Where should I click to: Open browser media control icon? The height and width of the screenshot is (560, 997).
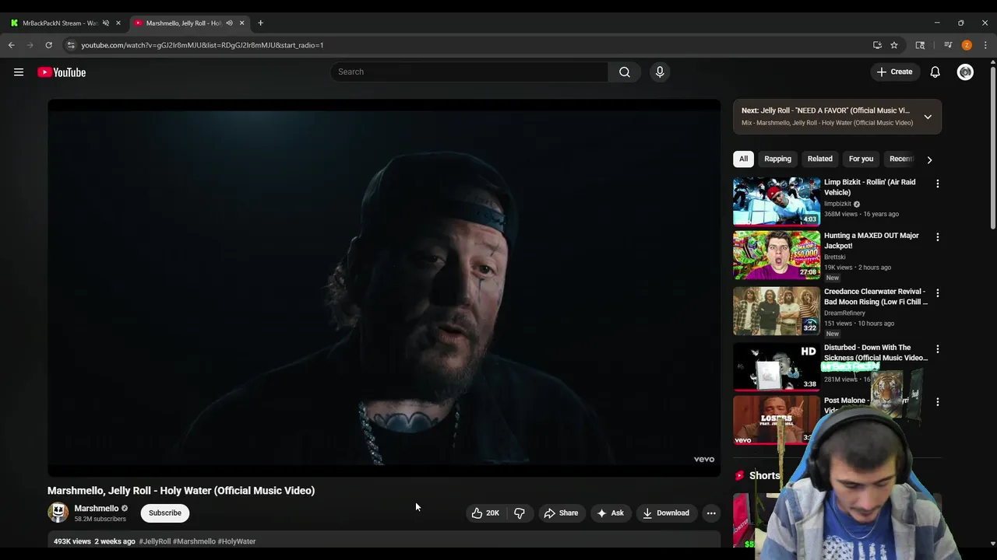click(x=948, y=45)
